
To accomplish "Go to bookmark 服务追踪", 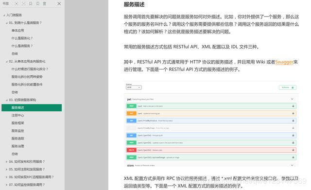I will coord(17,138).
